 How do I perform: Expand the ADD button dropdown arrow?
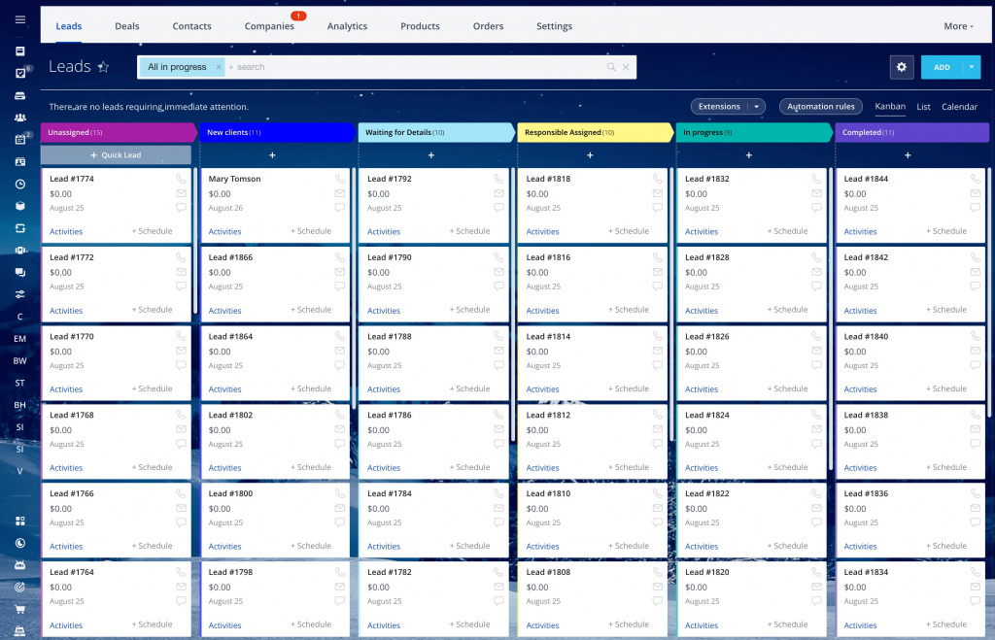[972, 67]
